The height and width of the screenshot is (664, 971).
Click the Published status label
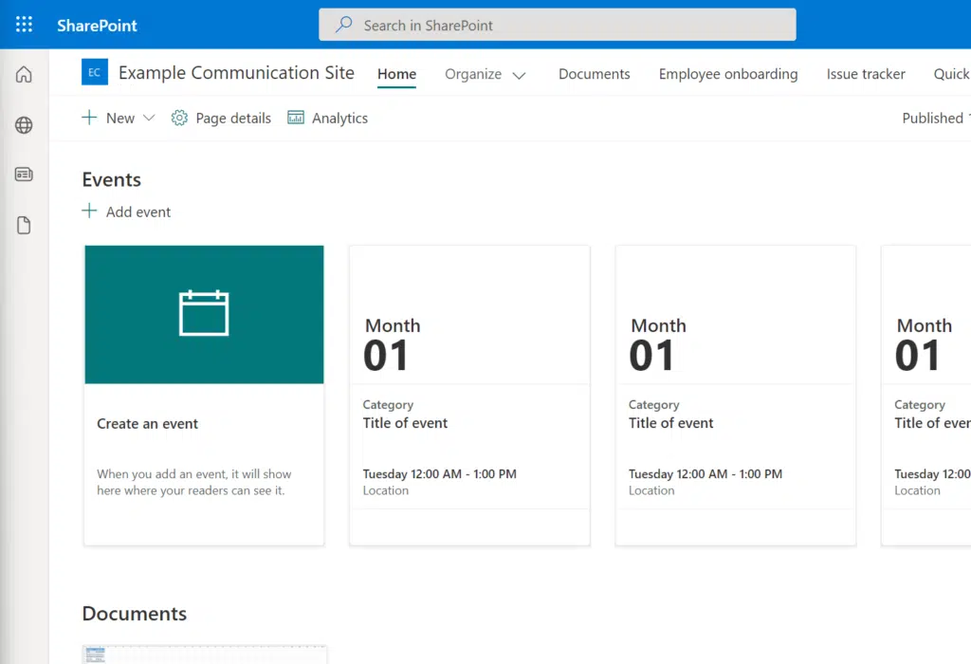pos(933,118)
